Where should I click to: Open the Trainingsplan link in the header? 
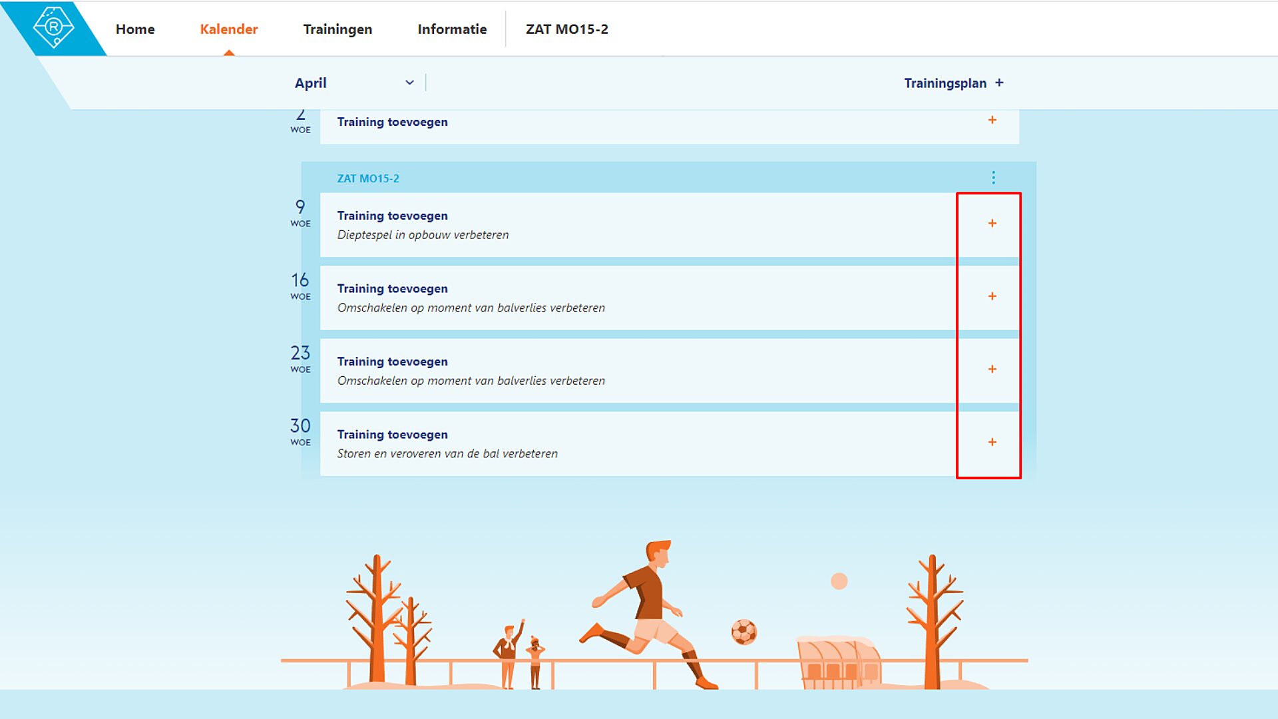pos(945,83)
